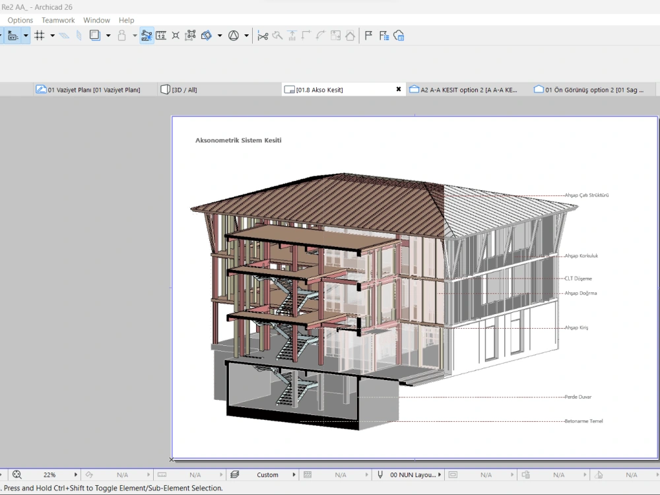This screenshot has height=495, width=660.
Task: Open the Options menu
Action: pyautogui.click(x=20, y=20)
